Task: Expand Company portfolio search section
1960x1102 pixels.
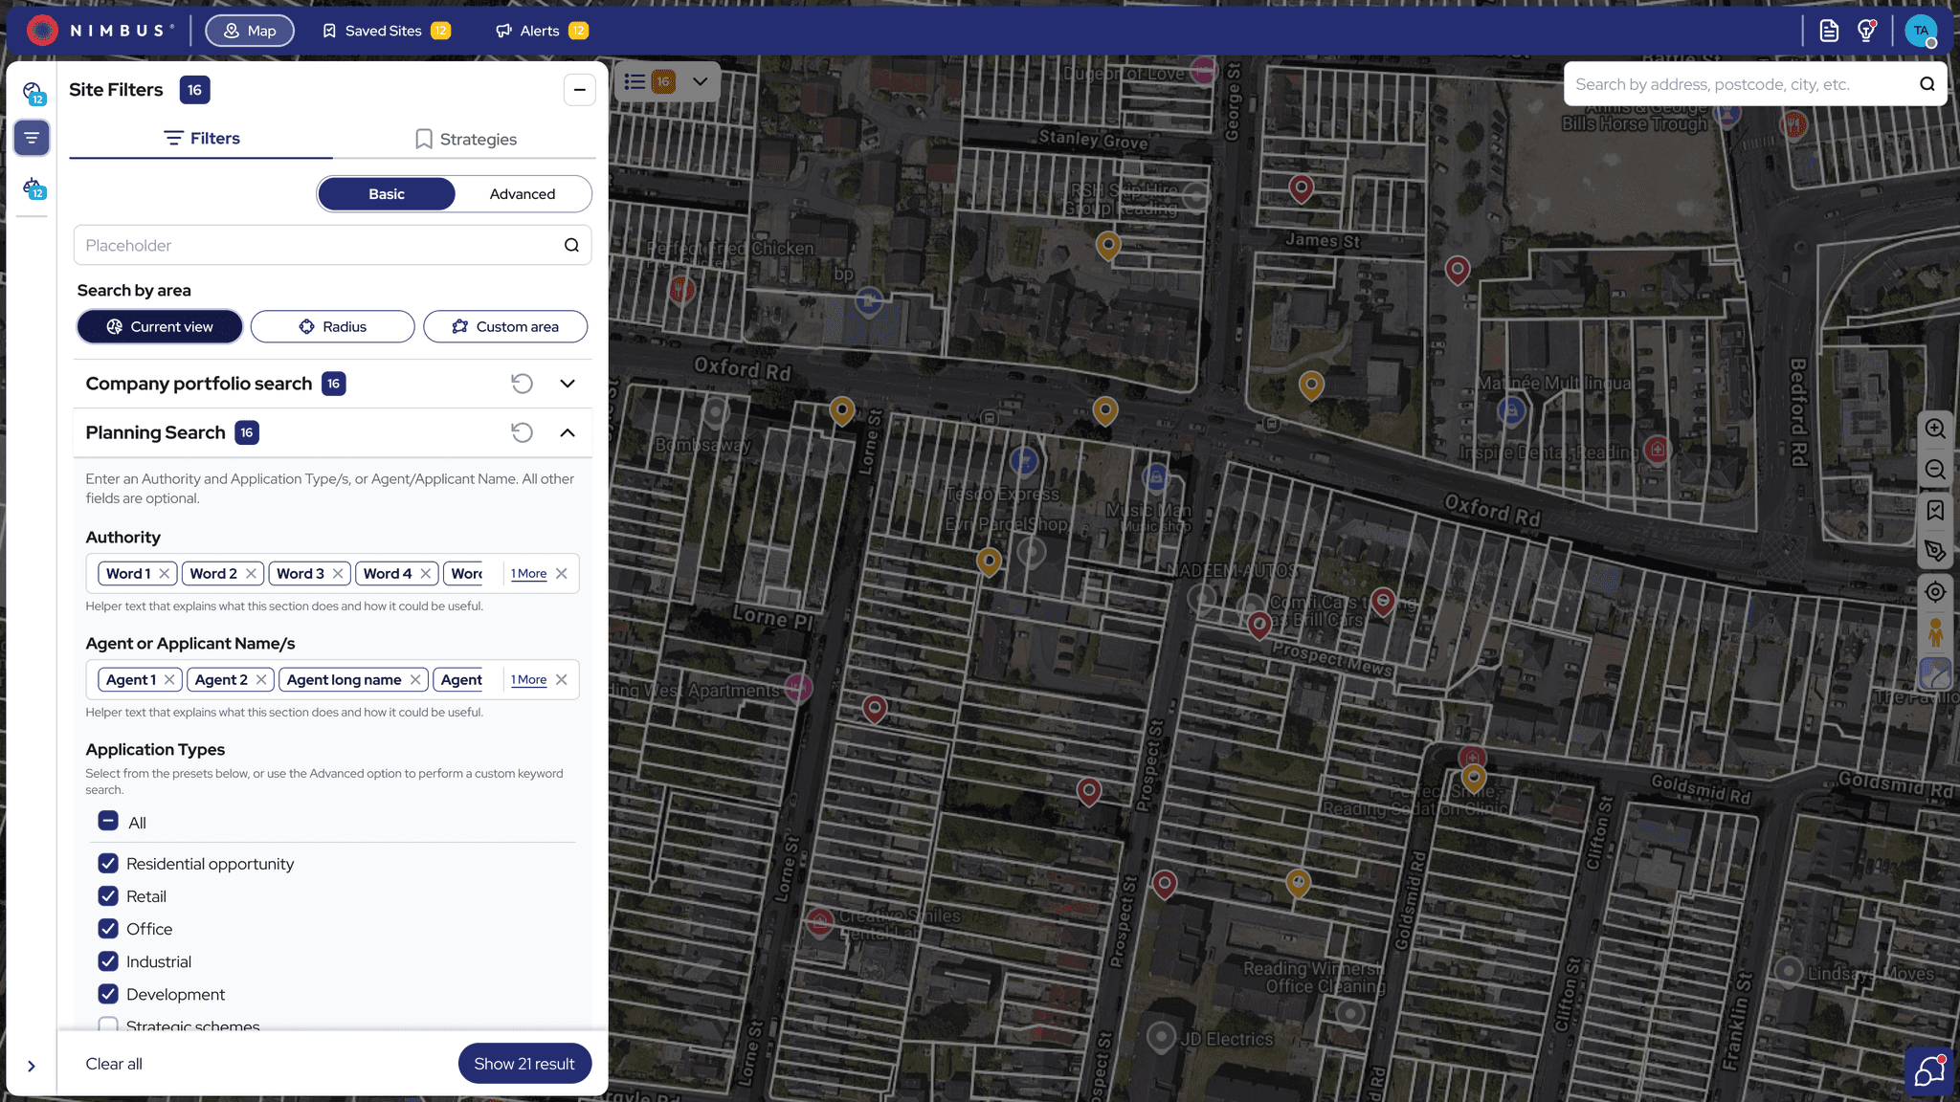Action: point(568,384)
